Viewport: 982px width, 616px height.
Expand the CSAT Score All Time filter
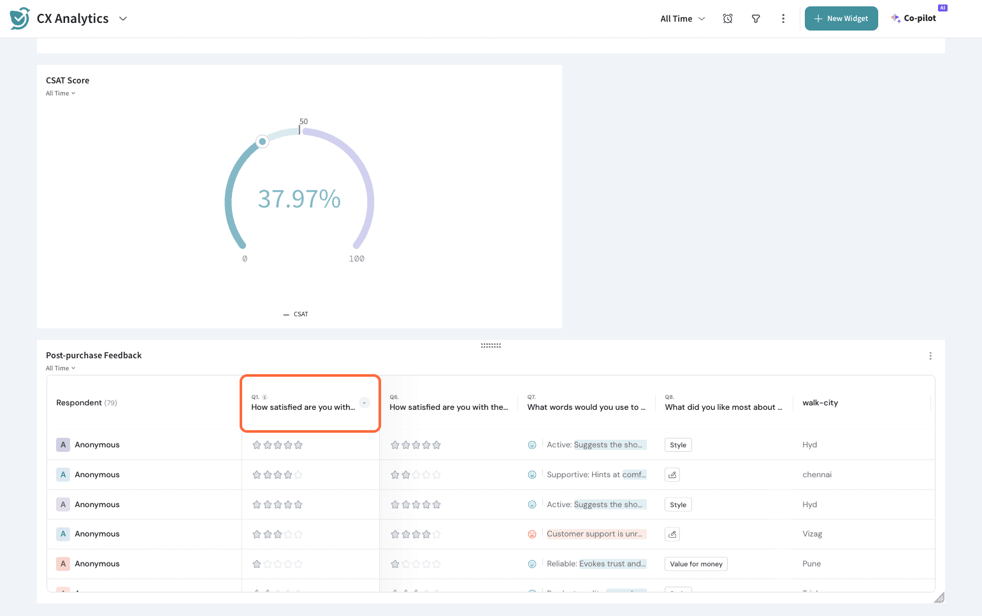[x=61, y=94]
